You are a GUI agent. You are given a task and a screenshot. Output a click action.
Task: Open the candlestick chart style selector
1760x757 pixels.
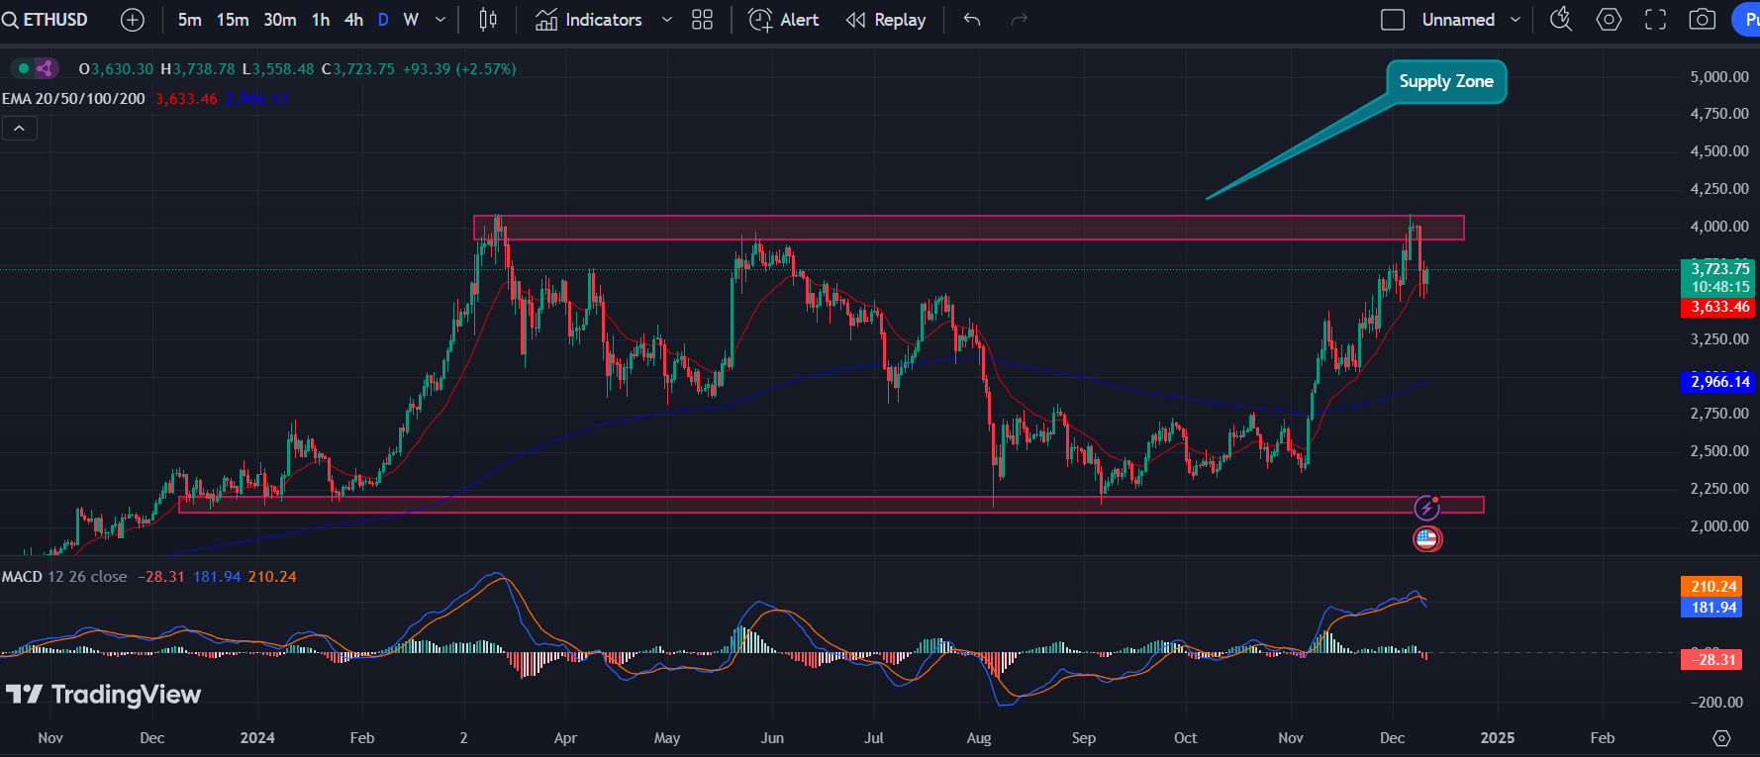[488, 20]
